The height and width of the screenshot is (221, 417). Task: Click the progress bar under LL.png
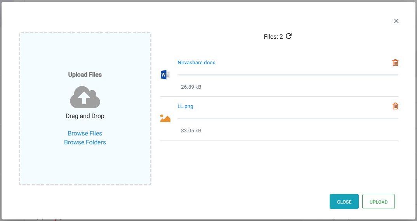[x=287, y=118]
